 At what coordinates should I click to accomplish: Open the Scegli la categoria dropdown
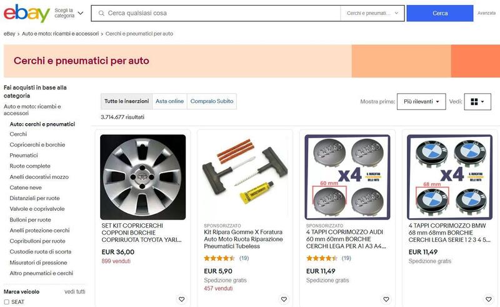tap(68, 13)
